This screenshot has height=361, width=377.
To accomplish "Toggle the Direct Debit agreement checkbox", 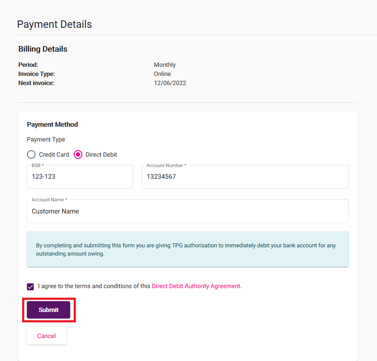I will coord(30,286).
